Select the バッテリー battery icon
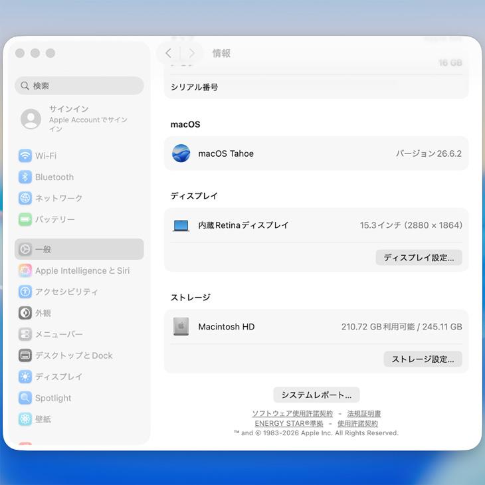Viewport: 485px width, 485px height. tap(25, 219)
